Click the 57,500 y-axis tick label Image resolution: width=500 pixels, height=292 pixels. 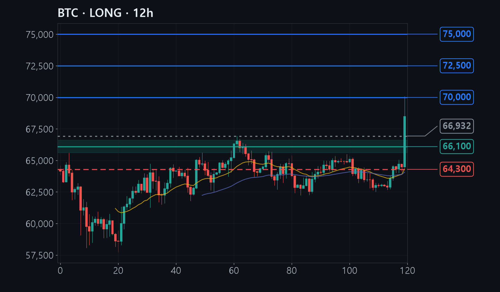tap(40, 255)
